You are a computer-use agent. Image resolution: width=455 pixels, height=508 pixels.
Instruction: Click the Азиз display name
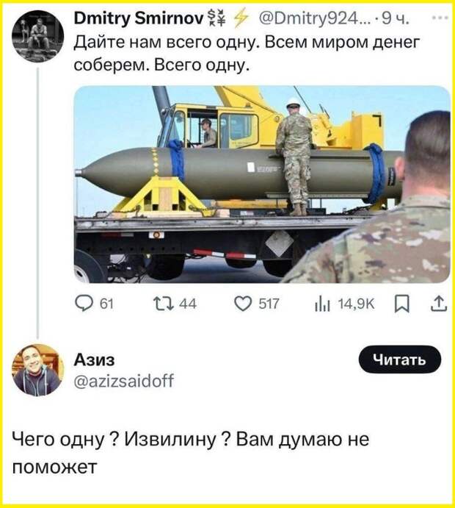(x=94, y=359)
